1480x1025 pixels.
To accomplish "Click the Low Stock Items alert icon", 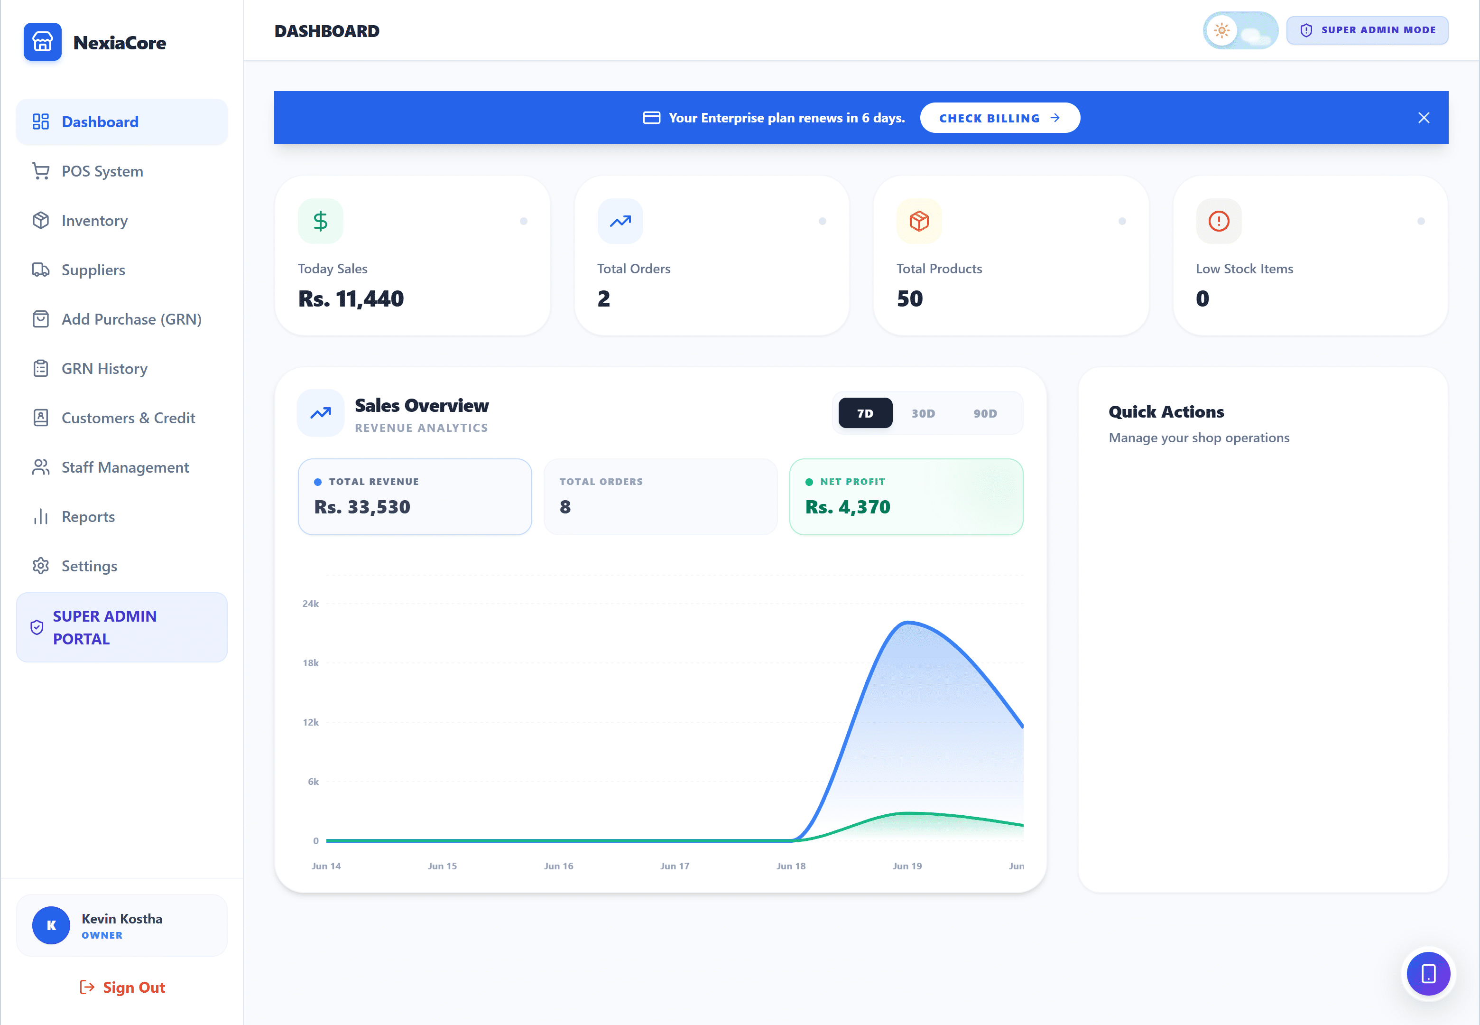I will coord(1219,222).
